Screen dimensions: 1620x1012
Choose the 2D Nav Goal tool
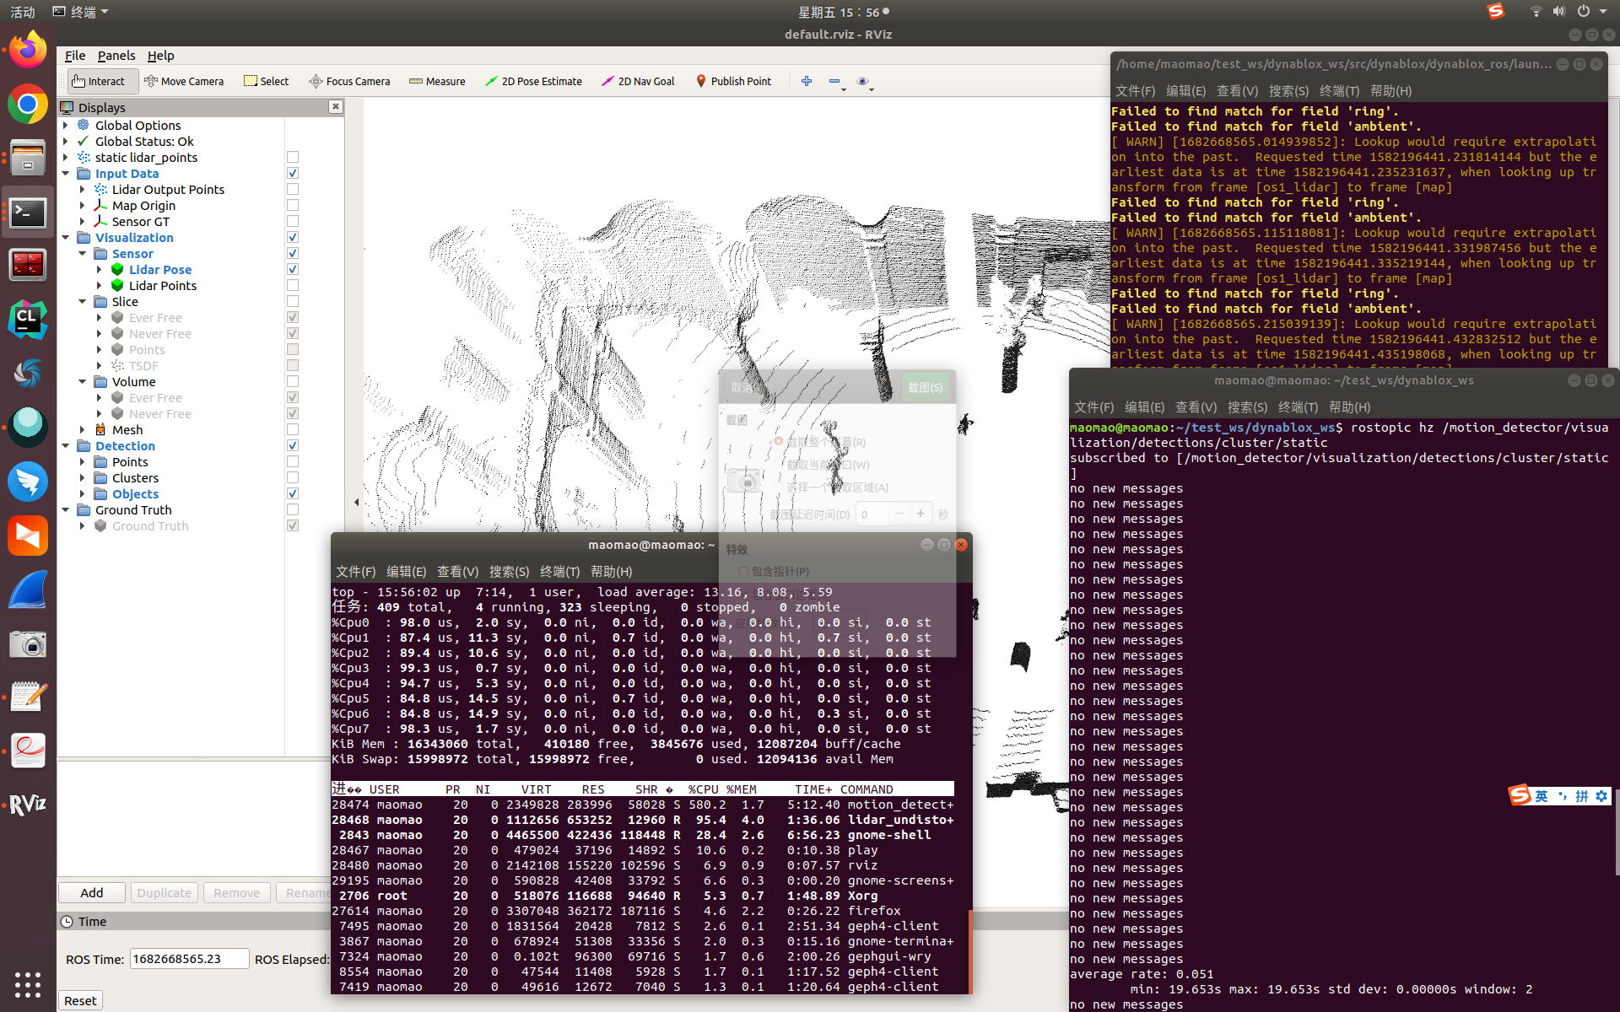coord(637,81)
